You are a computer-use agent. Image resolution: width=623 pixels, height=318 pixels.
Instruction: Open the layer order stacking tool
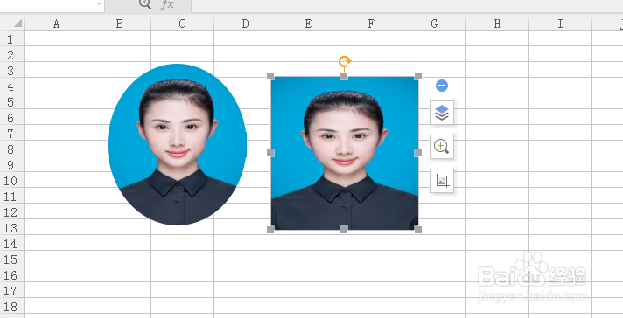(442, 113)
